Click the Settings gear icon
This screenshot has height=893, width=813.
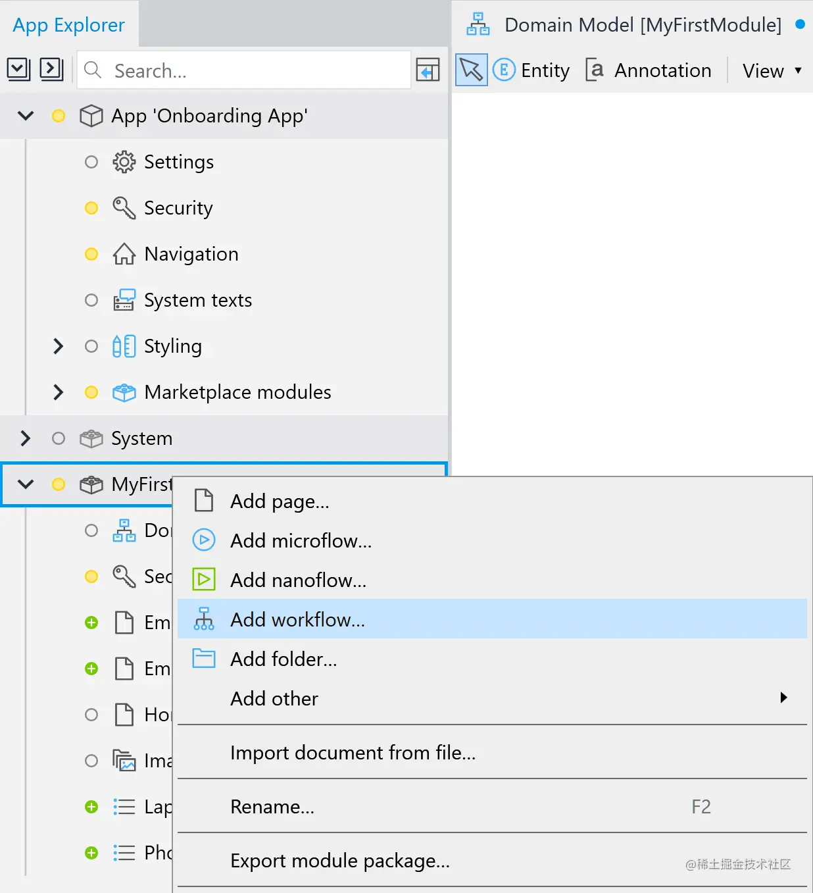click(x=124, y=162)
